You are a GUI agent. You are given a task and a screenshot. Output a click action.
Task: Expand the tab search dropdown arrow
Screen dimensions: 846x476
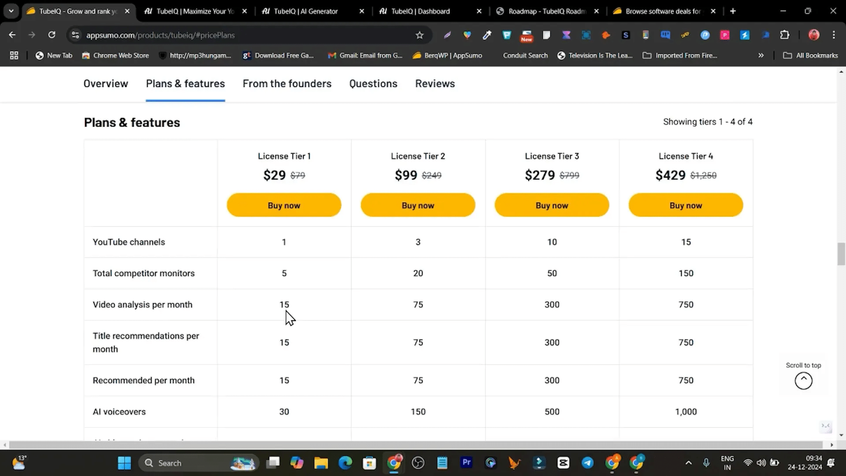pyautogui.click(x=11, y=11)
